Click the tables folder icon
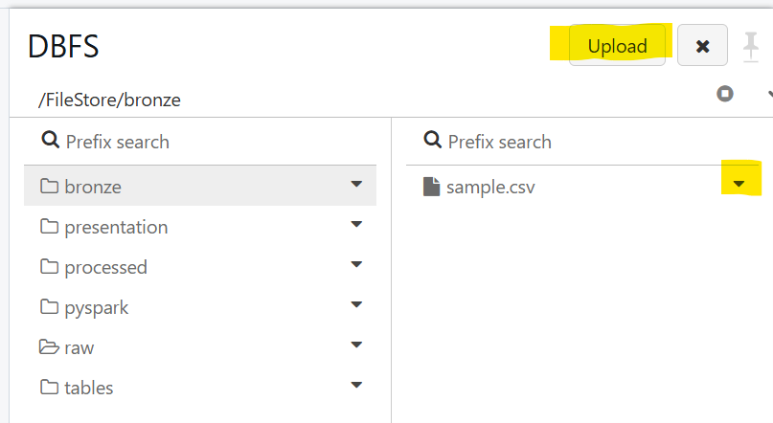The width and height of the screenshot is (773, 423). coord(49,388)
